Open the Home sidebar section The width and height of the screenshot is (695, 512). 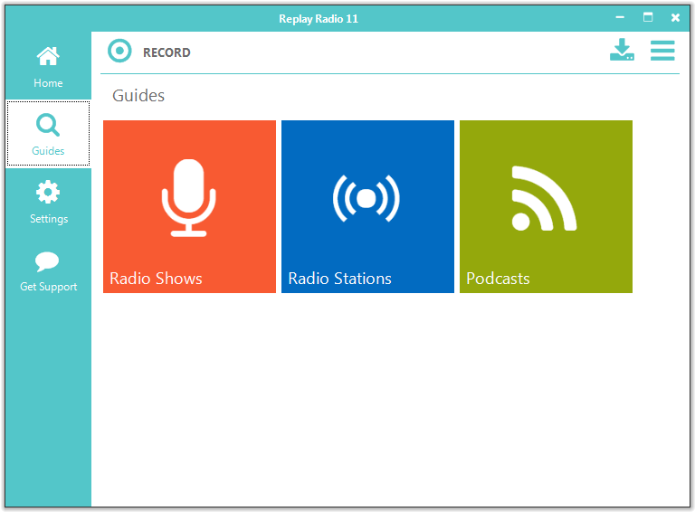(48, 66)
